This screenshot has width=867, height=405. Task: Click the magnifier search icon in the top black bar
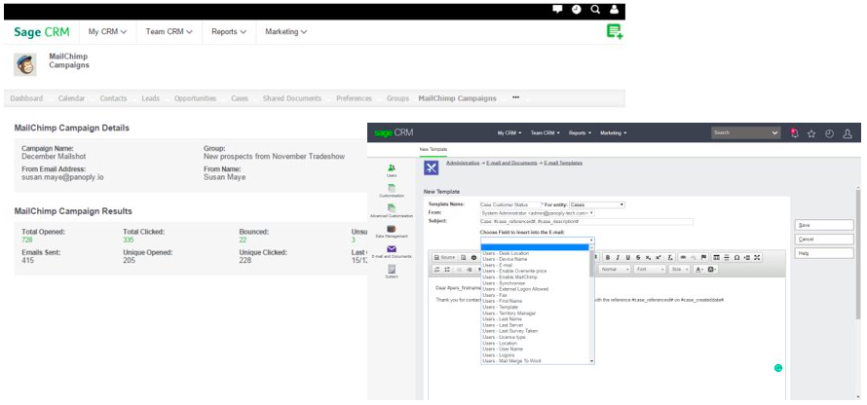pos(595,10)
